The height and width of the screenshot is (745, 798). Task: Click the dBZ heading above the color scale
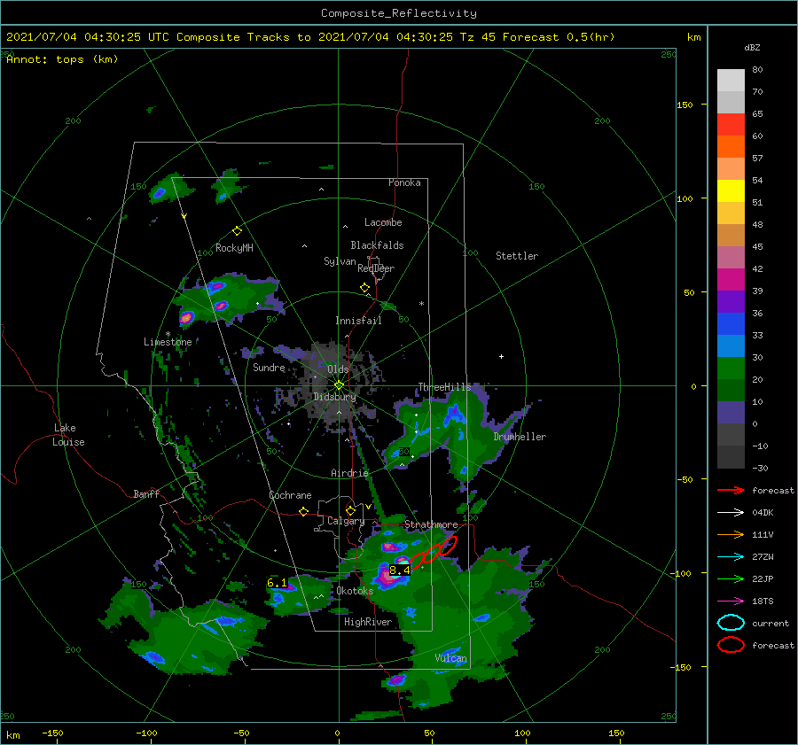coord(752,47)
